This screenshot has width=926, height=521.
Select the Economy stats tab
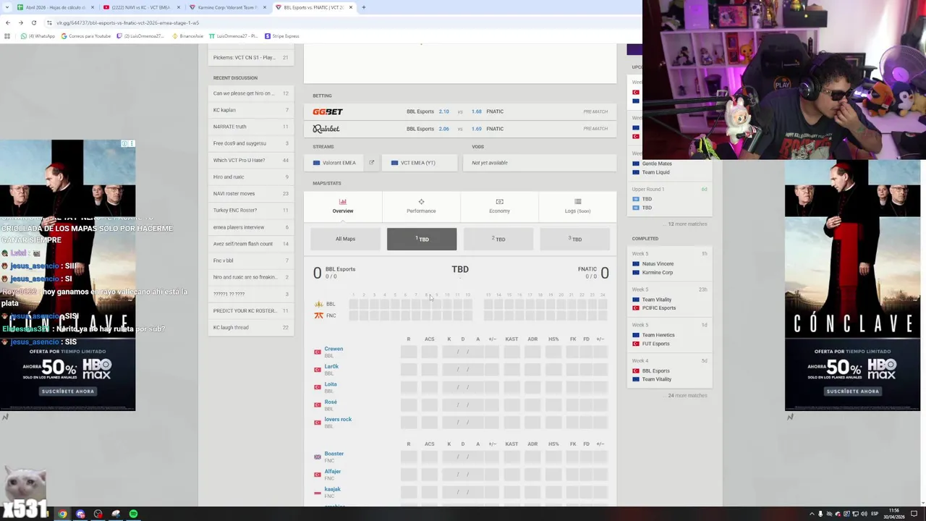pyautogui.click(x=499, y=206)
